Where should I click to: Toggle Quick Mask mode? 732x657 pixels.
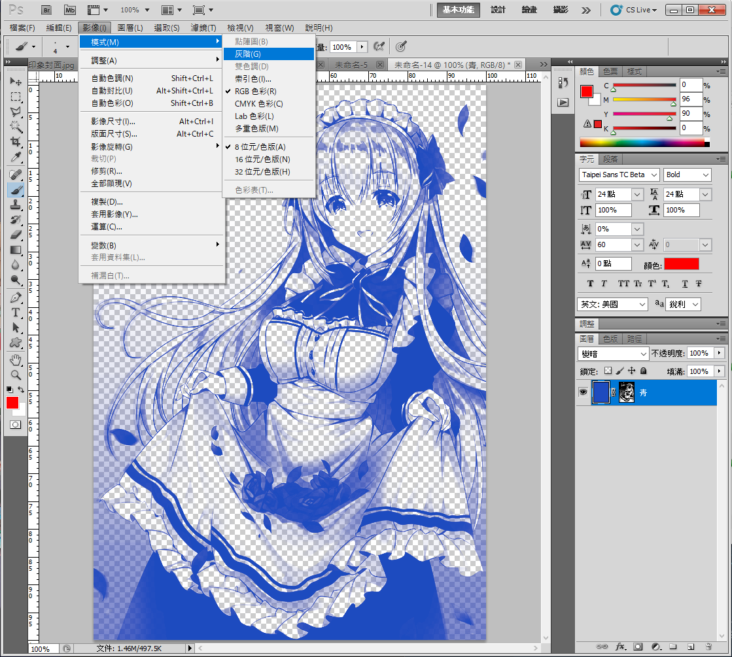[16, 425]
